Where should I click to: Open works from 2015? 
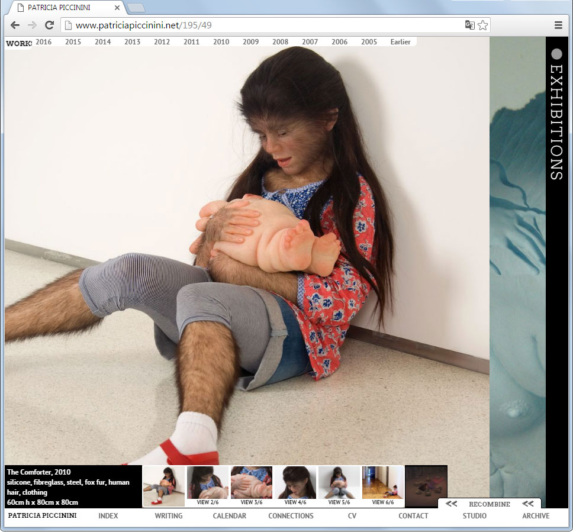point(73,41)
